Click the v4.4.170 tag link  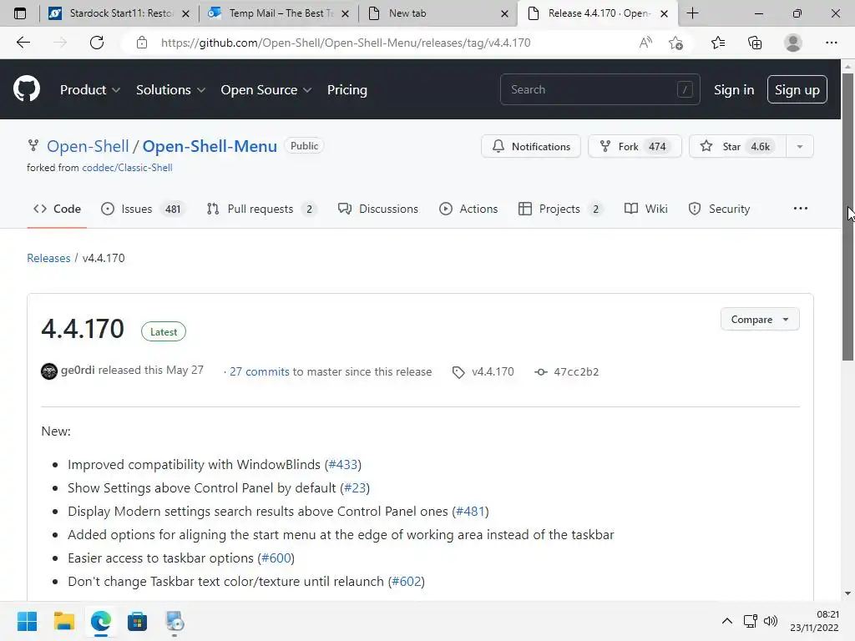click(x=493, y=371)
